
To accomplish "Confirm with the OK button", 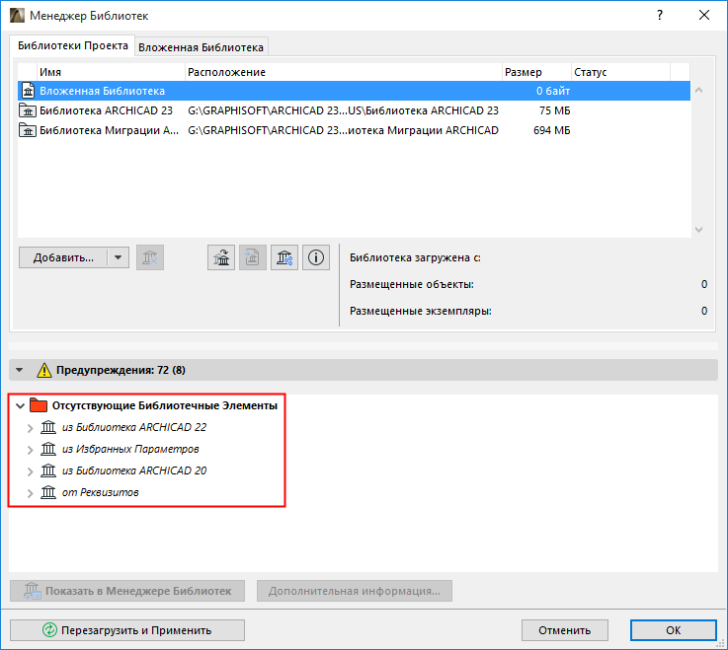I will click(x=674, y=630).
